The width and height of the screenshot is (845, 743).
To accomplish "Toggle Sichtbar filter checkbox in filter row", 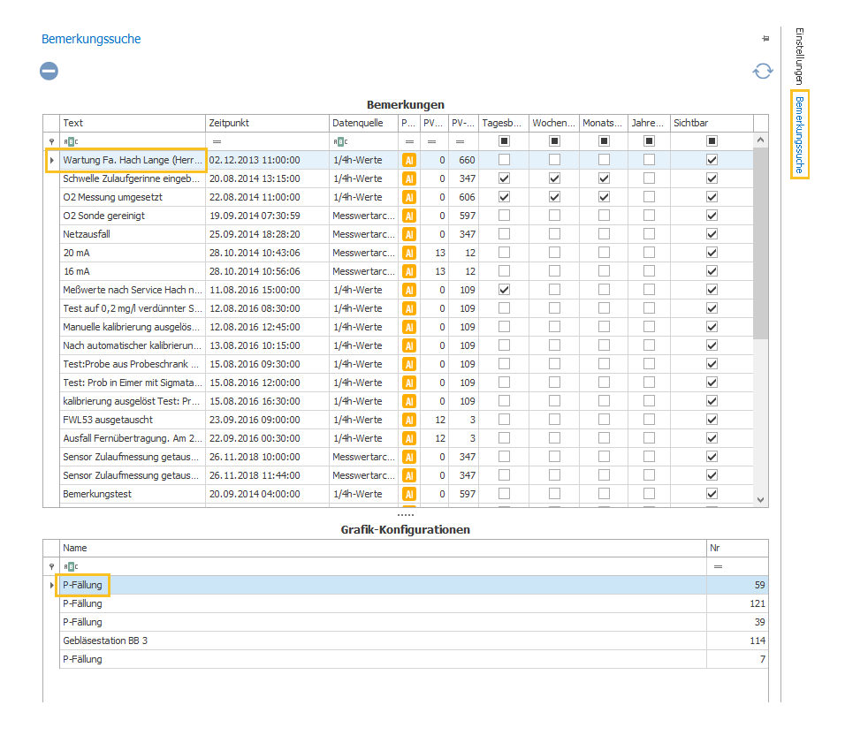I will (712, 141).
